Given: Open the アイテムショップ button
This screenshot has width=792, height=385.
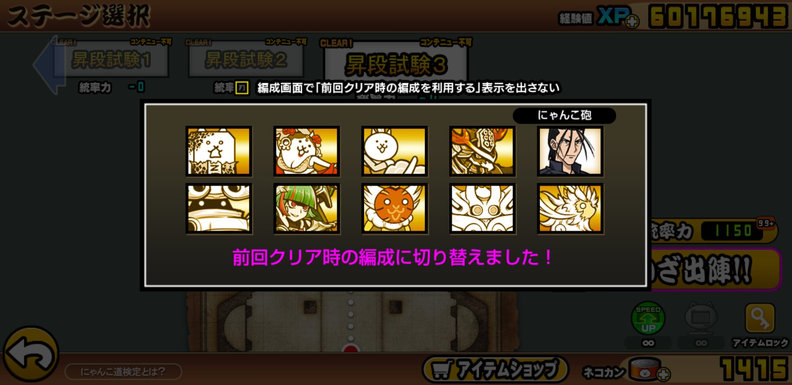Looking at the screenshot, I should click(495, 370).
